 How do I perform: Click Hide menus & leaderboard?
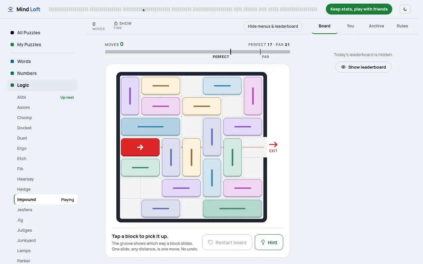click(273, 26)
